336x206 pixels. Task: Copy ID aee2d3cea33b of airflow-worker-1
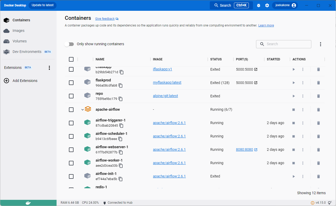tap(121, 166)
